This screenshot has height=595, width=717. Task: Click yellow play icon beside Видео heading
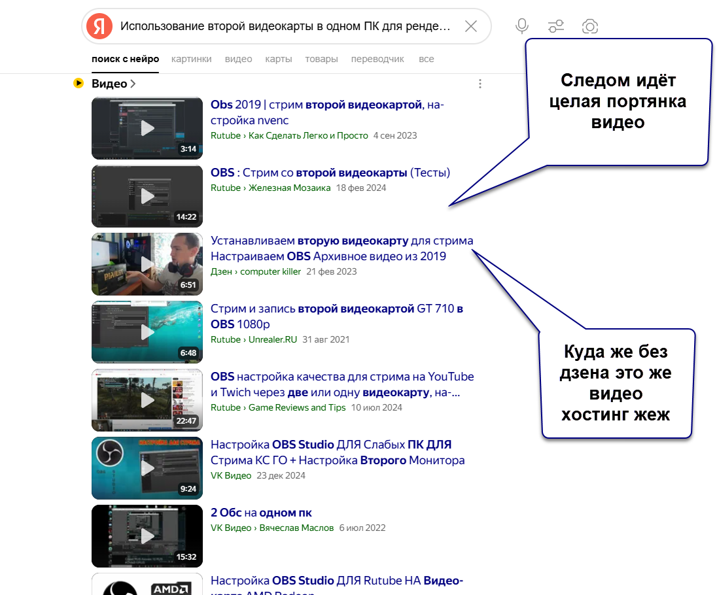(x=79, y=84)
